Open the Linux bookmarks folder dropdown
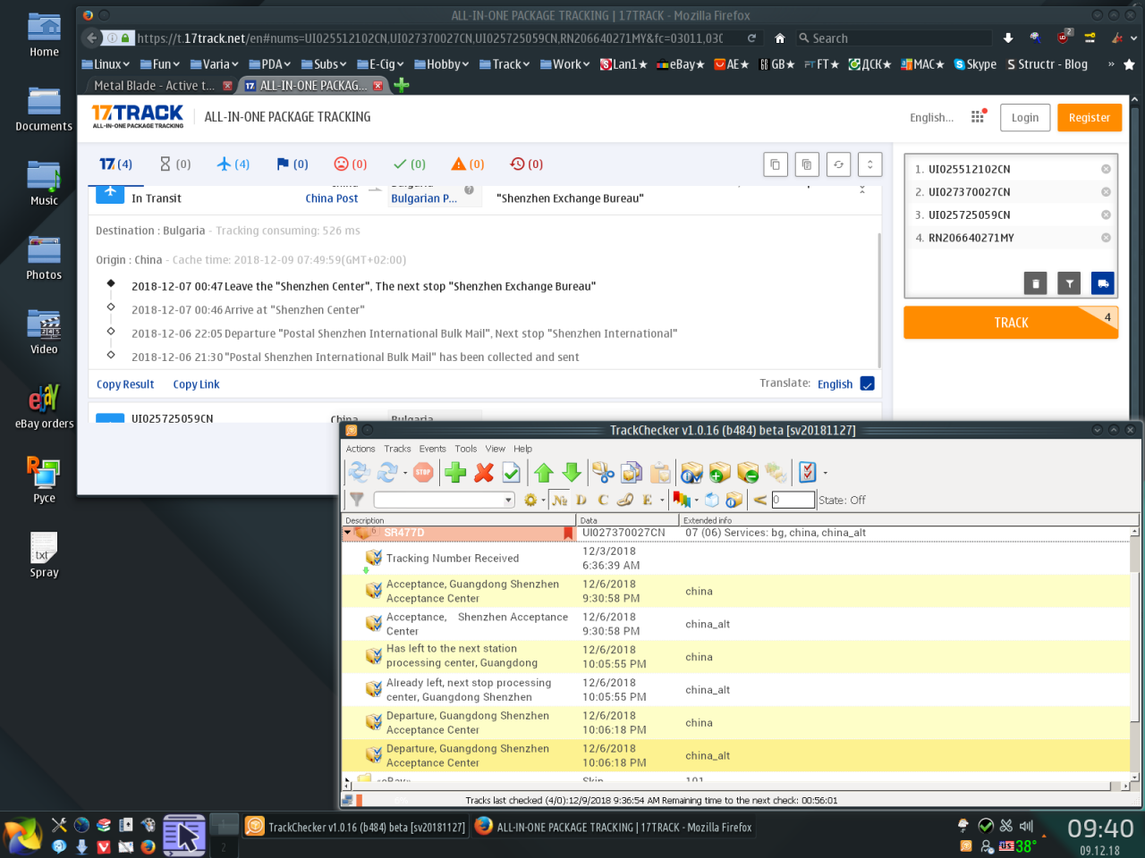This screenshot has height=858, width=1145. click(x=106, y=64)
